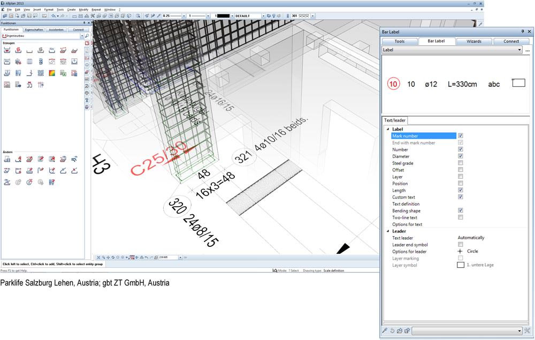Open the 0.25 pen thickness dropdown

tap(184, 16)
